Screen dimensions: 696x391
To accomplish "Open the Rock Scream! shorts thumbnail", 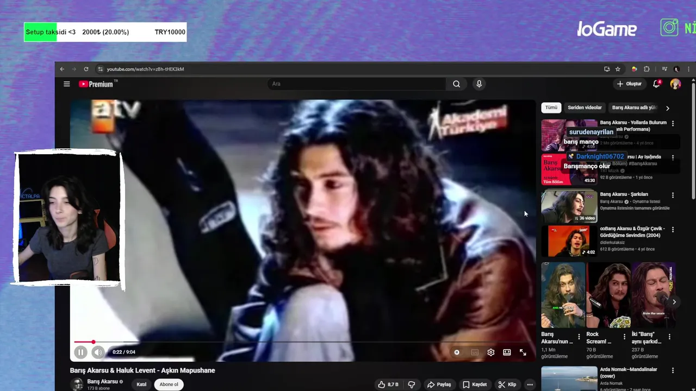I will [x=608, y=295].
